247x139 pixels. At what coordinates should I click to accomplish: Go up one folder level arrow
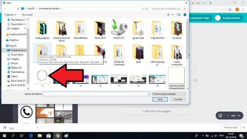(18, 9)
